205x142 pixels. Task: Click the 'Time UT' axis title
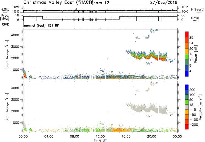click(x=100, y=140)
